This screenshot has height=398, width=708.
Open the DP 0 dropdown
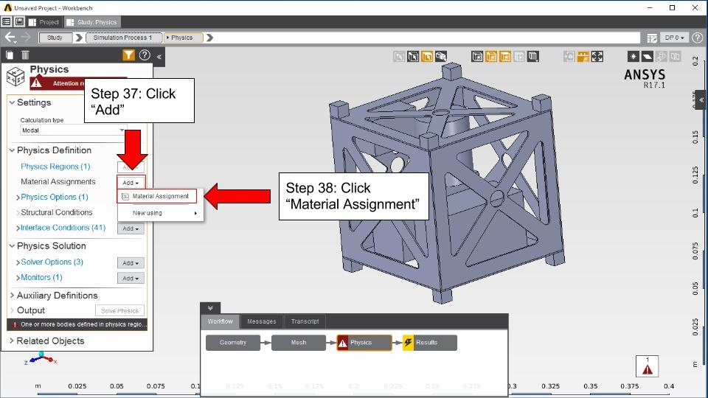pyautogui.click(x=674, y=38)
